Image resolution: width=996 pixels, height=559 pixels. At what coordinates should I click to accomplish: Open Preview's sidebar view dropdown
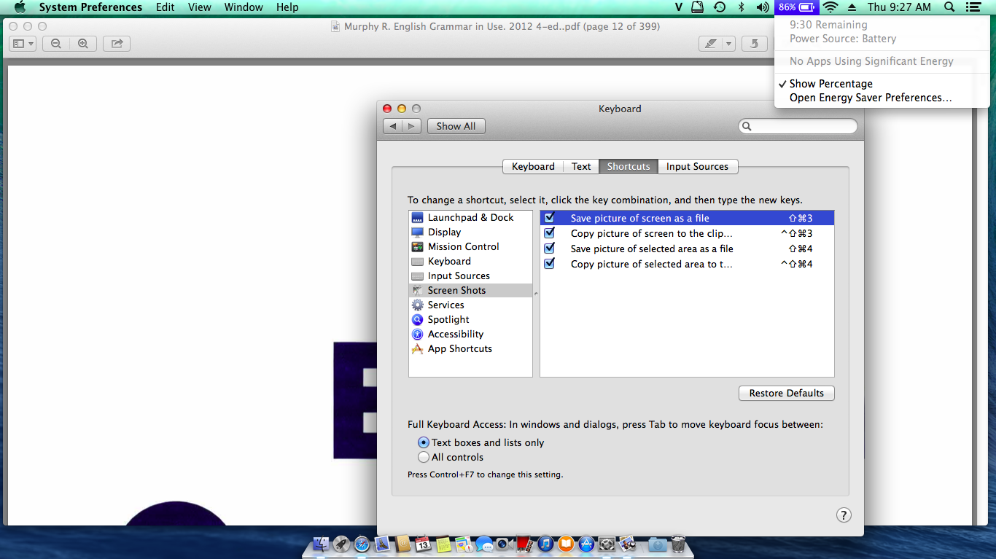pyautogui.click(x=23, y=44)
